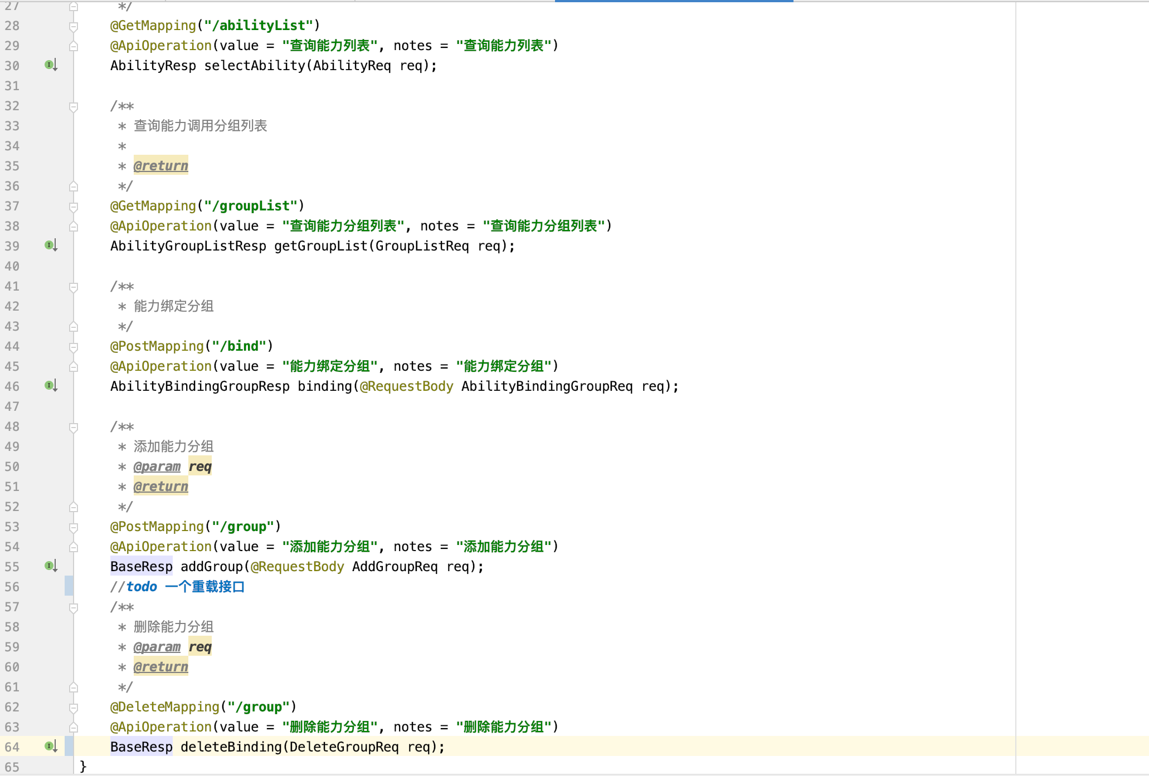Fold annotations at @DeleteMapping("/group") line
Screen dimensions: 1149x776
tap(74, 707)
